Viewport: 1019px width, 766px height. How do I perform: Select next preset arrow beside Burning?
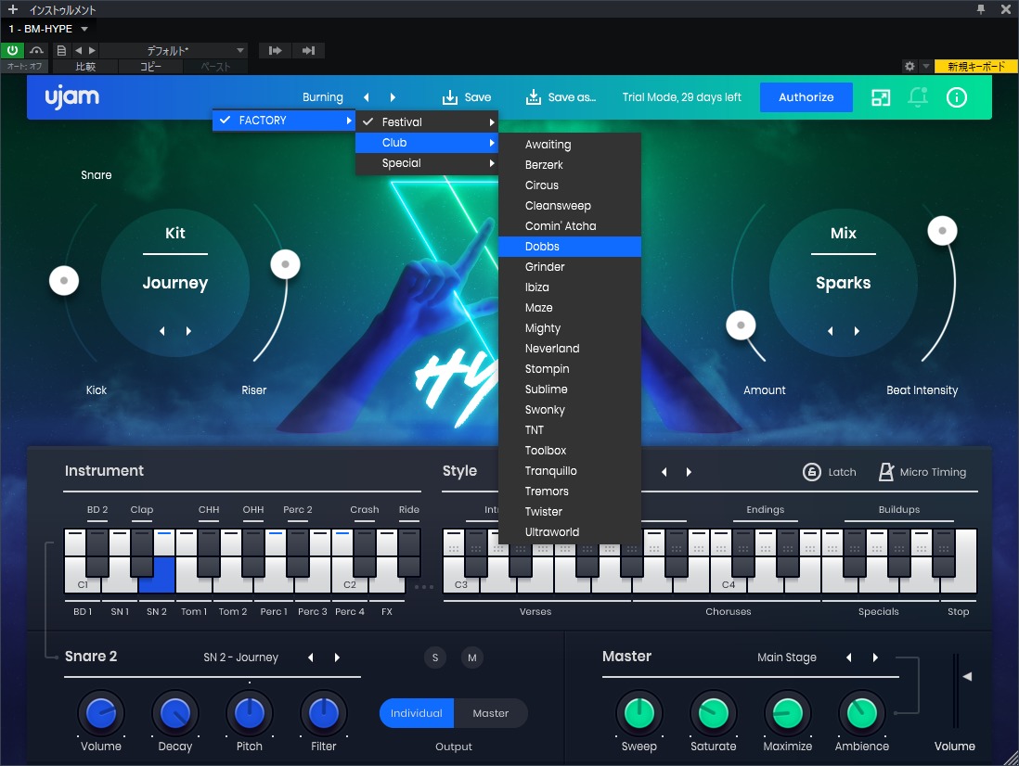(x=393, y=97)
